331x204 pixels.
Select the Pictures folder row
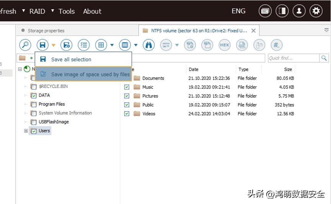coord(209,96)
